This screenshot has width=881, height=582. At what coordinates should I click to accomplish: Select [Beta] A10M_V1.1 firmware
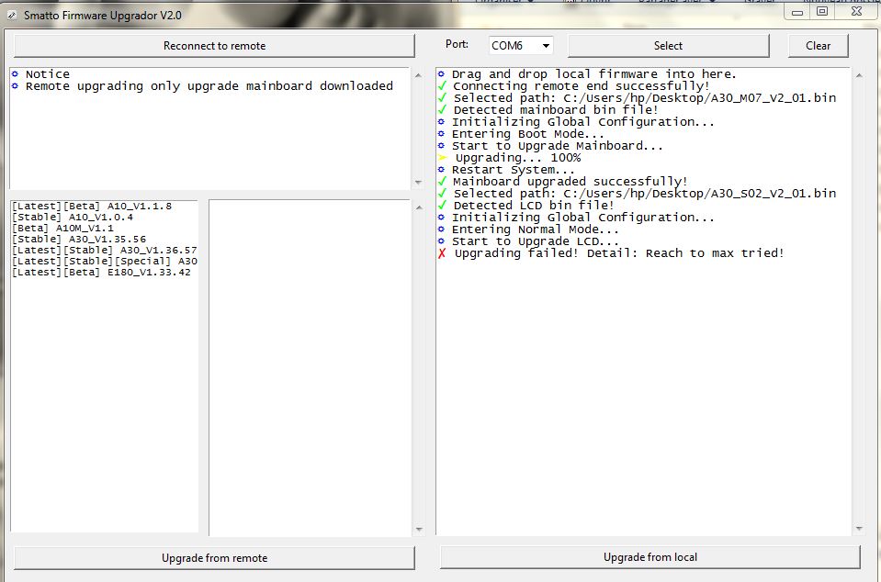point(62,229)
